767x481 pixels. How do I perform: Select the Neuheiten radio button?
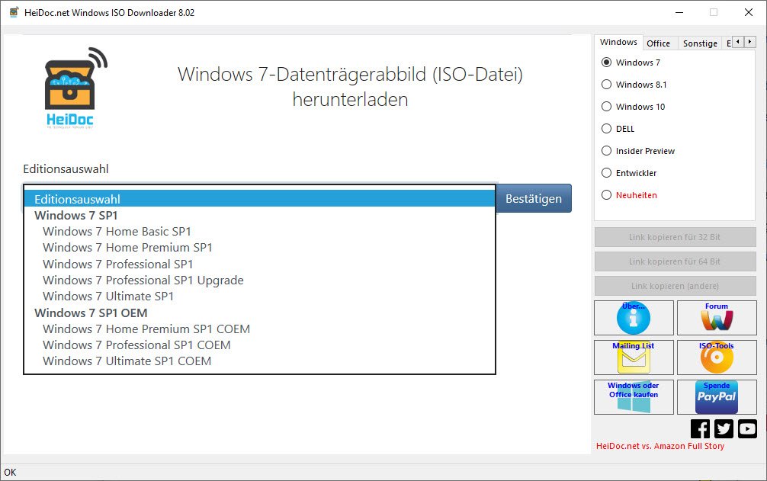tap(606, 195)
